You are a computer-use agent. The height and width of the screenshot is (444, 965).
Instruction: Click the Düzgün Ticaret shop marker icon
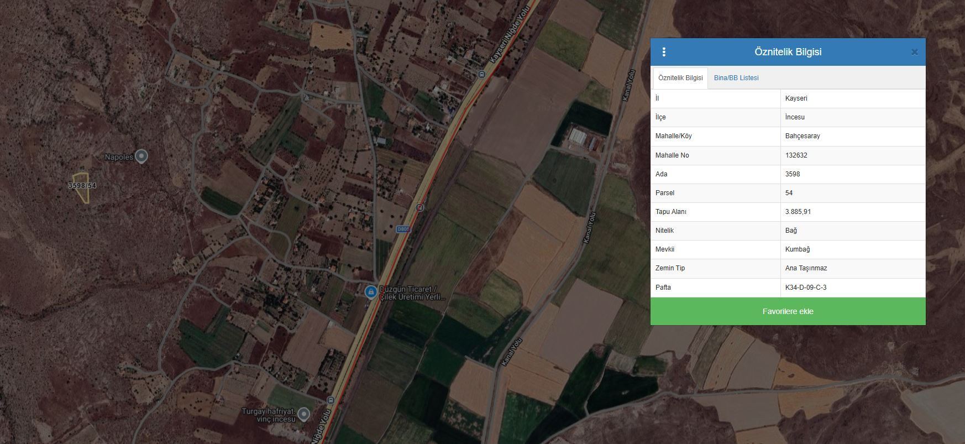coord(371,291)
